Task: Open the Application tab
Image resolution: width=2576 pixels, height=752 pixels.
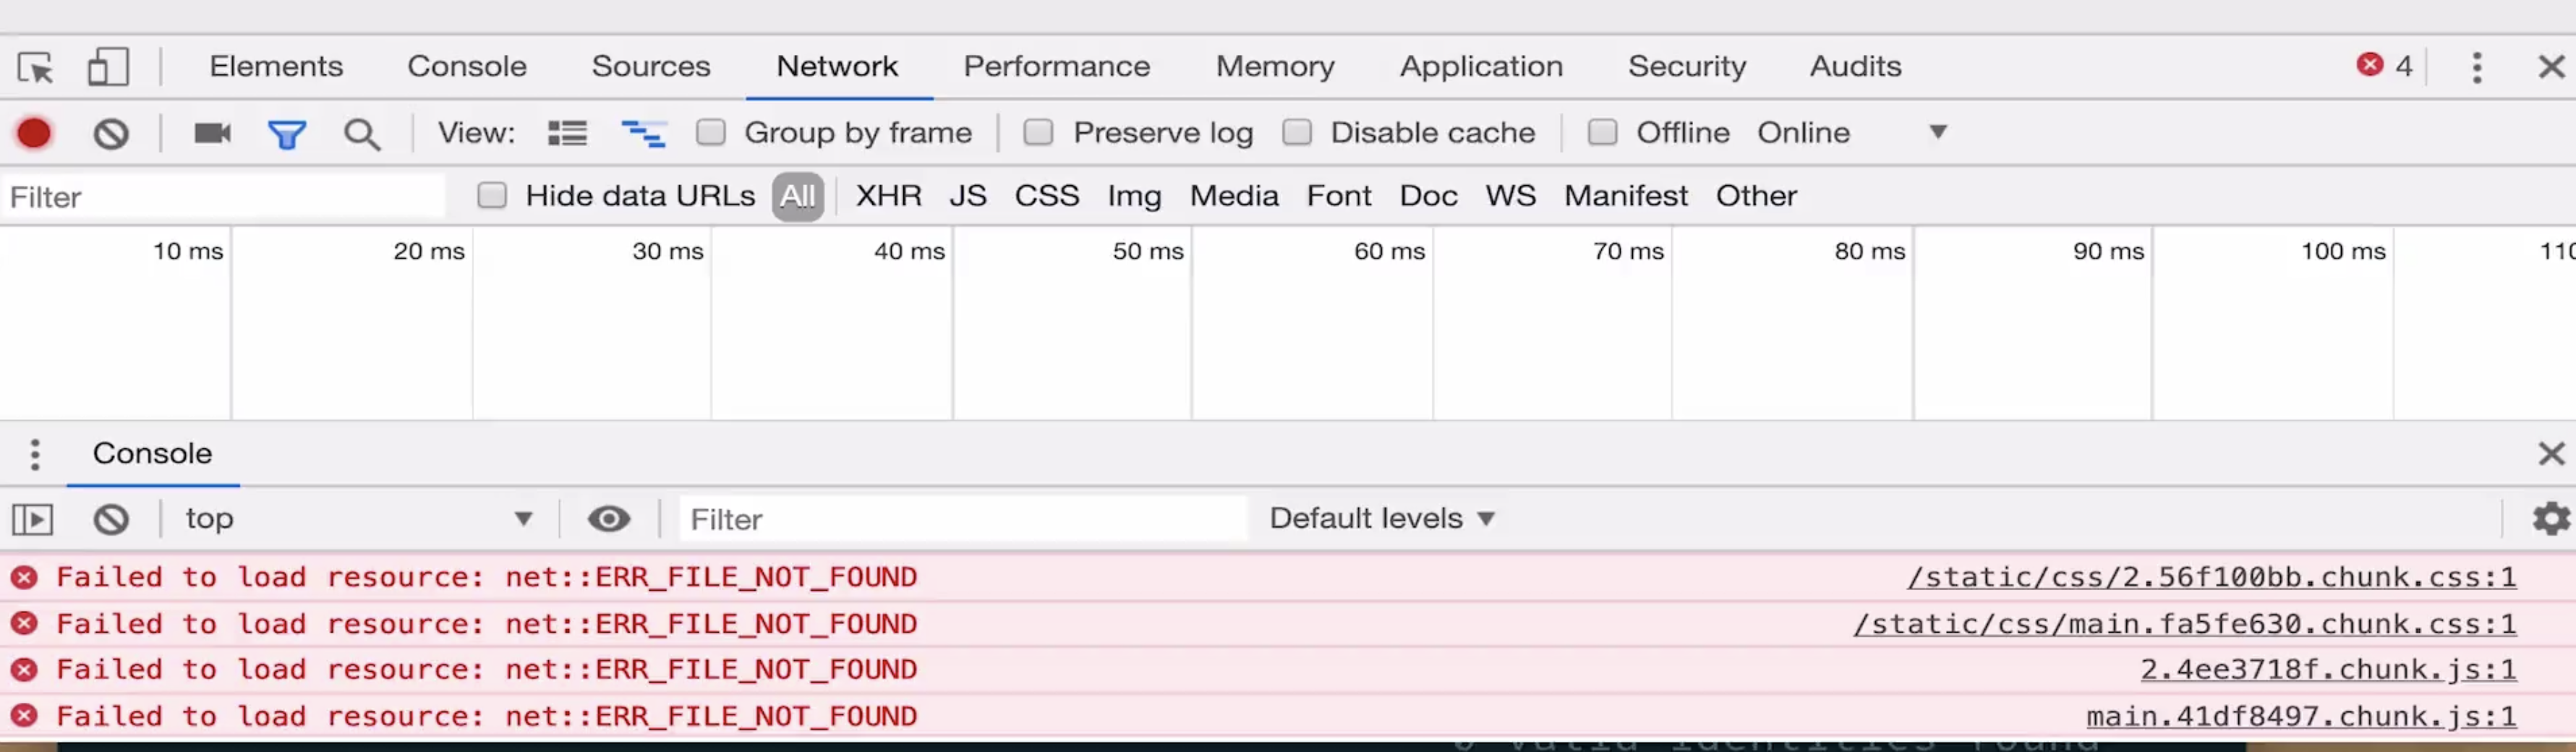Action: click(x=1480, y=66)
